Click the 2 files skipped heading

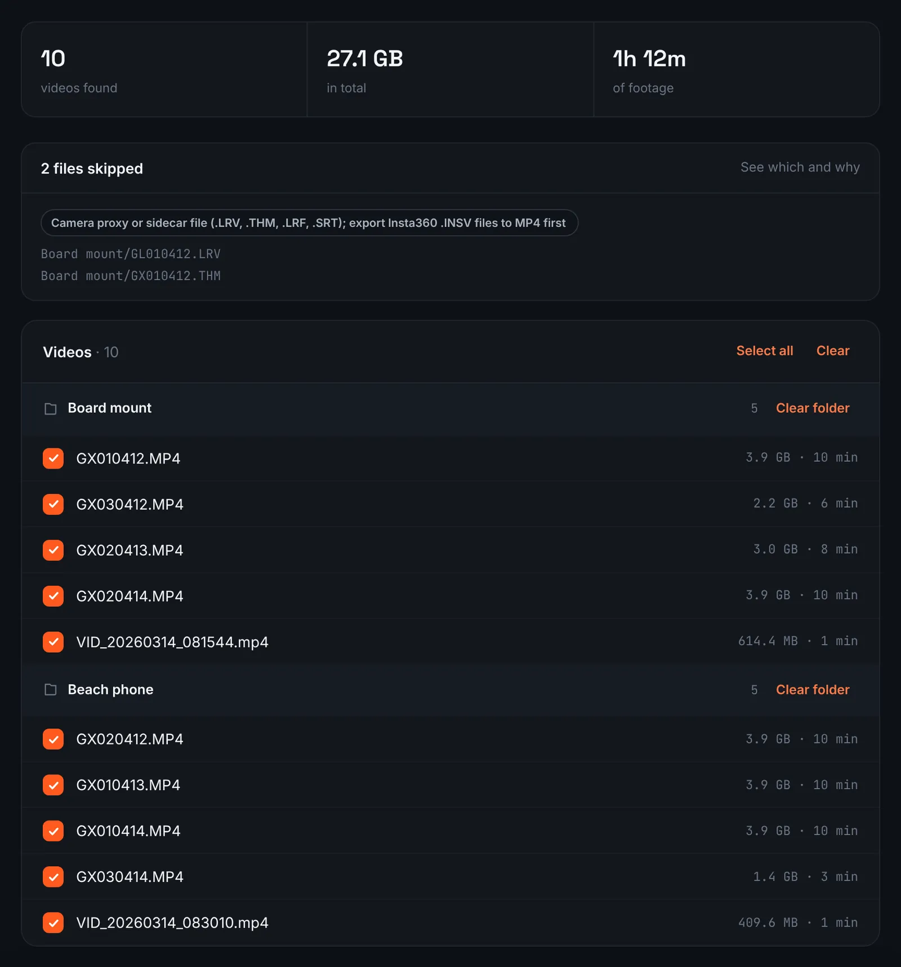(x=92, y=168)
